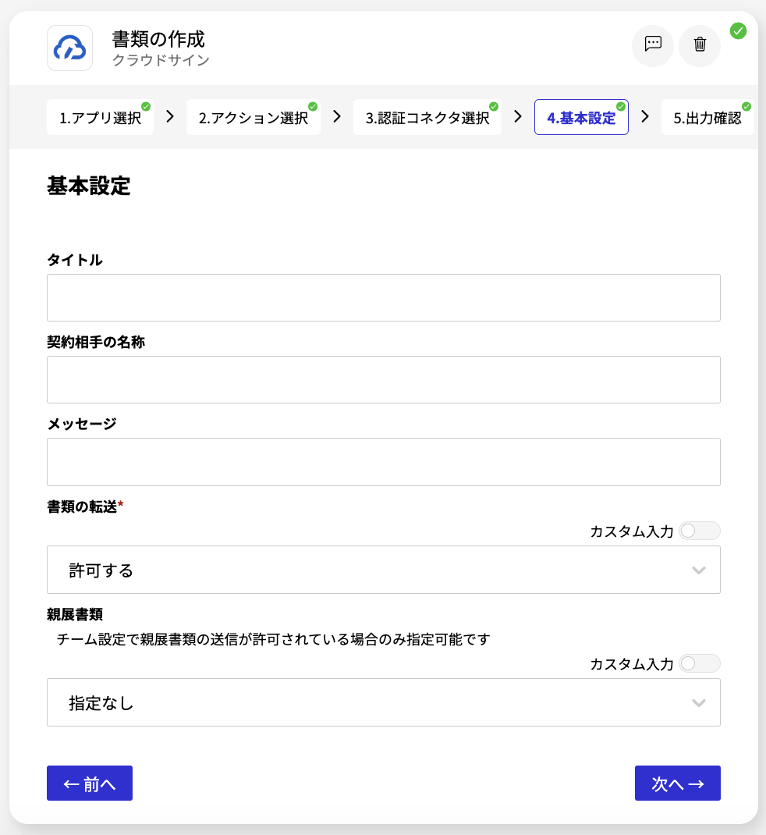
Task: Toggle カスタム入力 for 書類の転送
Action: point(700,531)
